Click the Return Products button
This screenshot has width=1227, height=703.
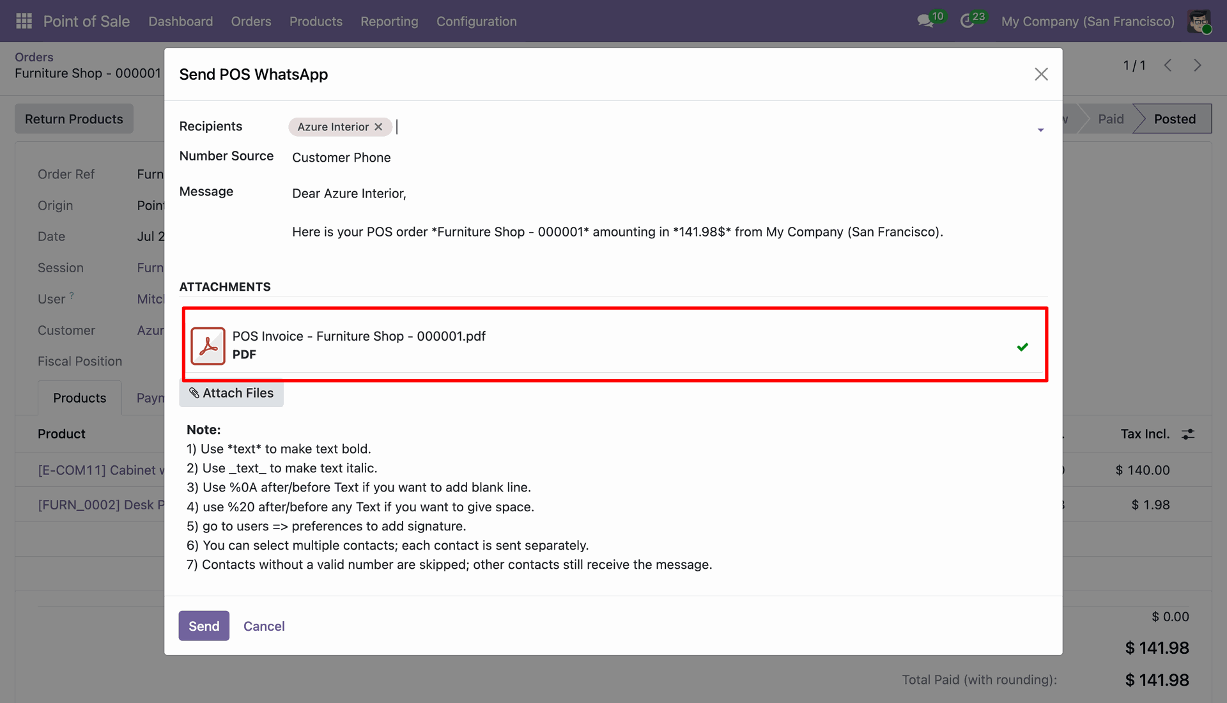pyautogui.click(x=74, y=119)
